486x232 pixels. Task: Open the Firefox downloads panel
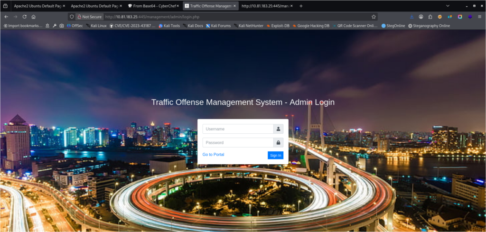(x=411, y=17)
